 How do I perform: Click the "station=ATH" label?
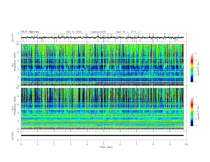pos(98,32)
